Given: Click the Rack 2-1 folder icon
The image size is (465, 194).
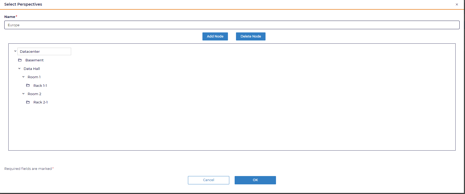Looking at the screenshot, I should [x=28, y=102].
